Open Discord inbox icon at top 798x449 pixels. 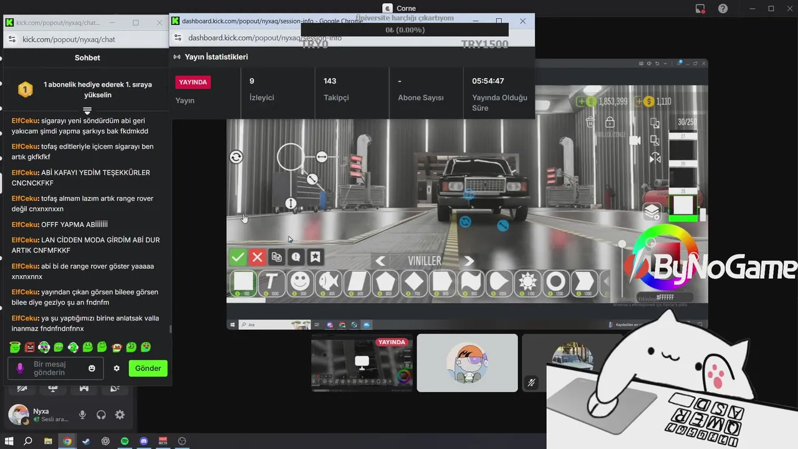(x=700, y=9)
